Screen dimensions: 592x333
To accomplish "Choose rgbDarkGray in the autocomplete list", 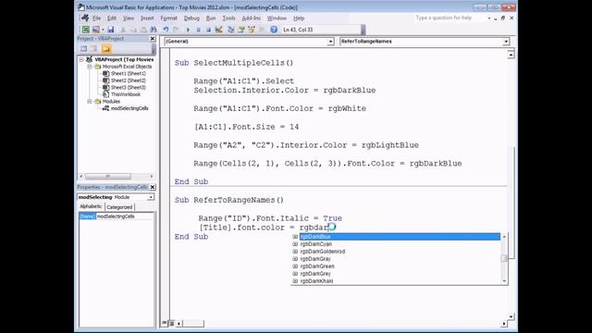I will coord(396,259).
